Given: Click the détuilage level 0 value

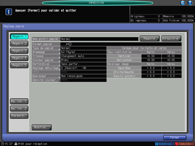Looking at the screenshot, I should [x=63, y=68].
